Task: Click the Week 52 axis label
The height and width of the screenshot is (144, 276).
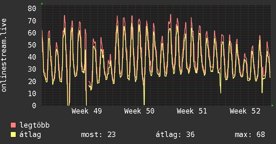Action: 245,111
